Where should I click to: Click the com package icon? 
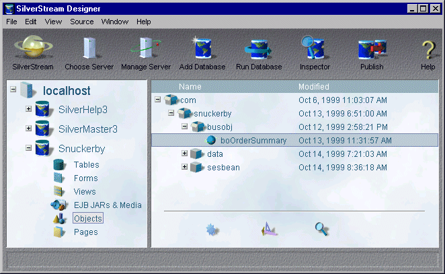coord(171,100)
